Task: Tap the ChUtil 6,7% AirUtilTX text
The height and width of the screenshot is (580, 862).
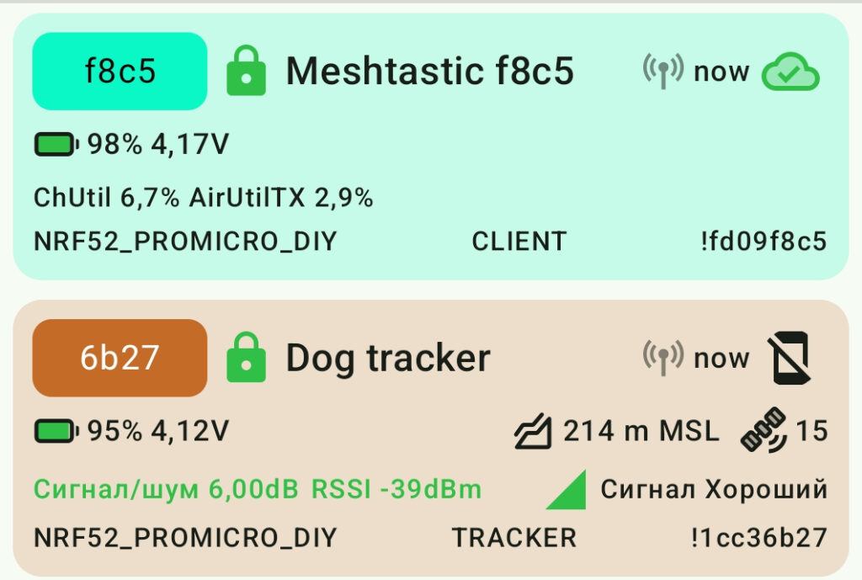Action: coord(203,198)
